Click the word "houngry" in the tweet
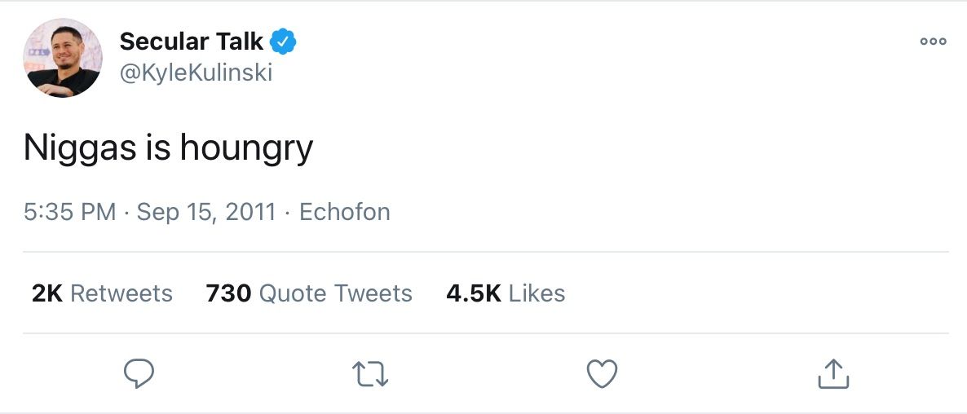Screen dimensions: 967x414 pos(246,150)
